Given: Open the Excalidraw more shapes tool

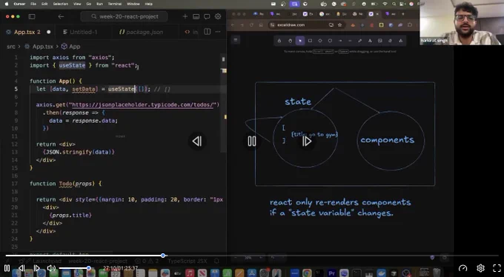Looking at the screenshot, I should (x=400, y=41).
